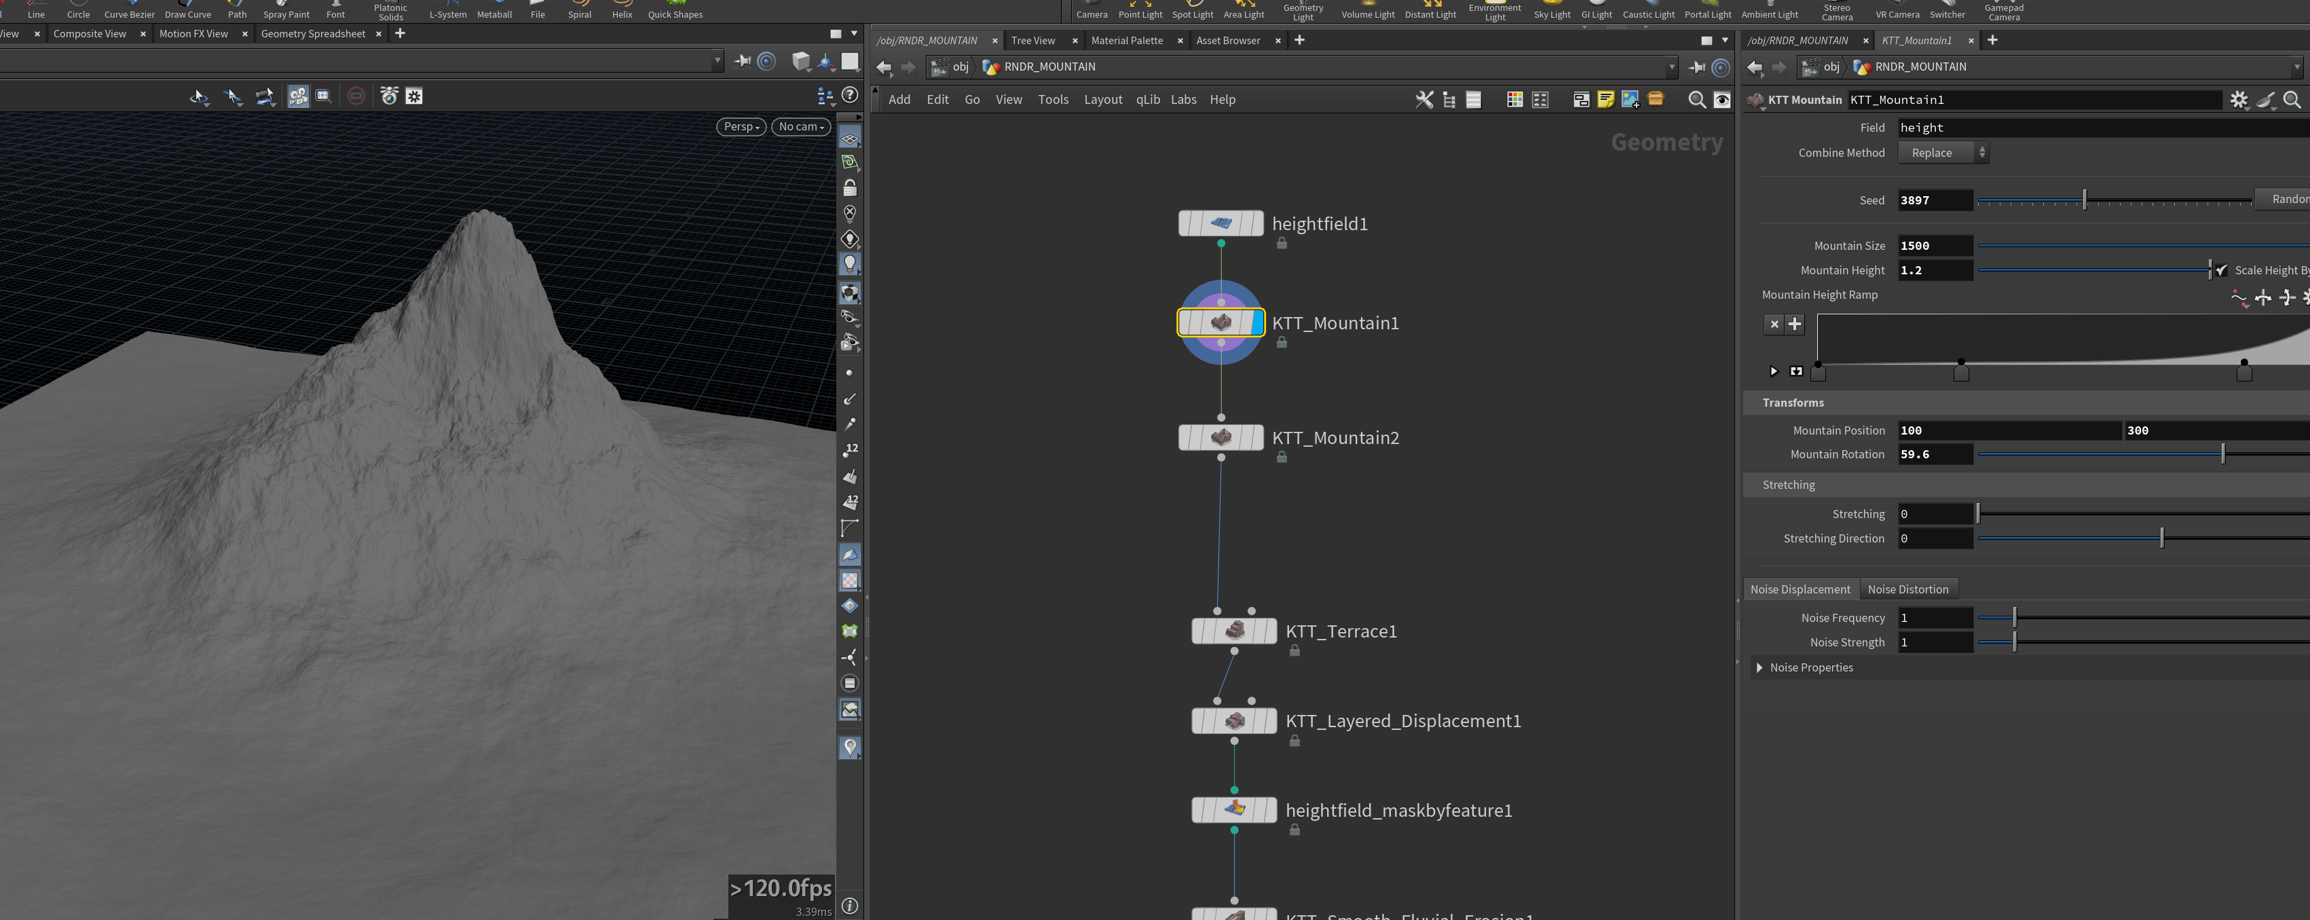
Task: Click the sticky note icon in network toolbar
Action: pos(1605,100)
